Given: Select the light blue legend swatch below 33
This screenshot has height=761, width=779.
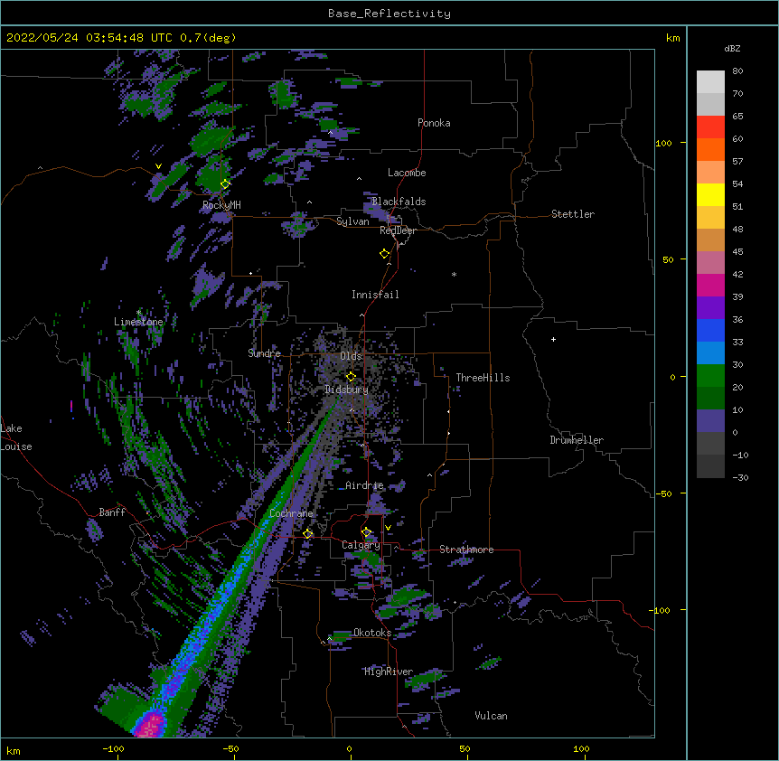Looking at the screenshot, I should pos(710,353).
